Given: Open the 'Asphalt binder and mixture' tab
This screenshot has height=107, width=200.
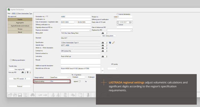Looking at the screenshot, I should (20, 26).
